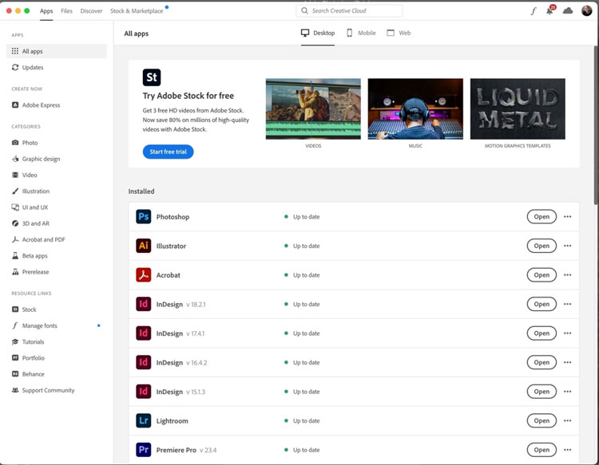Open the user profile avatar
Viewport: 599px width, 465px height.
coord(586,10)
